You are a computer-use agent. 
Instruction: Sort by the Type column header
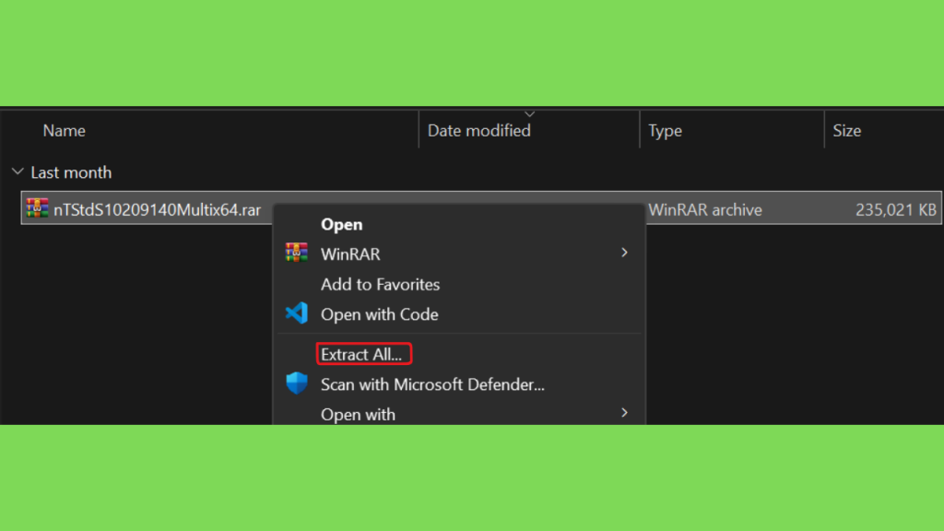point(665,131)
